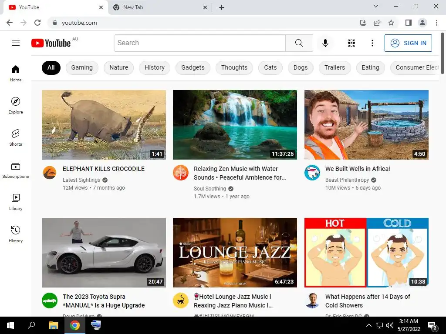Open the 2023 Toyota Supra video title
The height and width of the screenshot is (334, 446).
pyautogui.click(x=104, y=301)
